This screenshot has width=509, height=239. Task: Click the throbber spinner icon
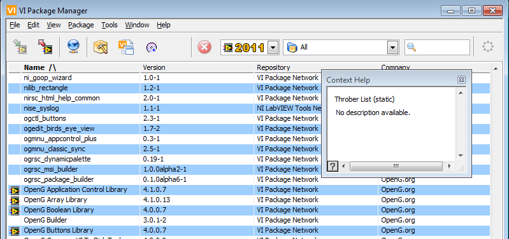487,47
